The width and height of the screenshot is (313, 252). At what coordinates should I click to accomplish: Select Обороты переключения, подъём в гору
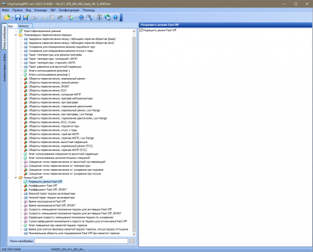point(54,126)
